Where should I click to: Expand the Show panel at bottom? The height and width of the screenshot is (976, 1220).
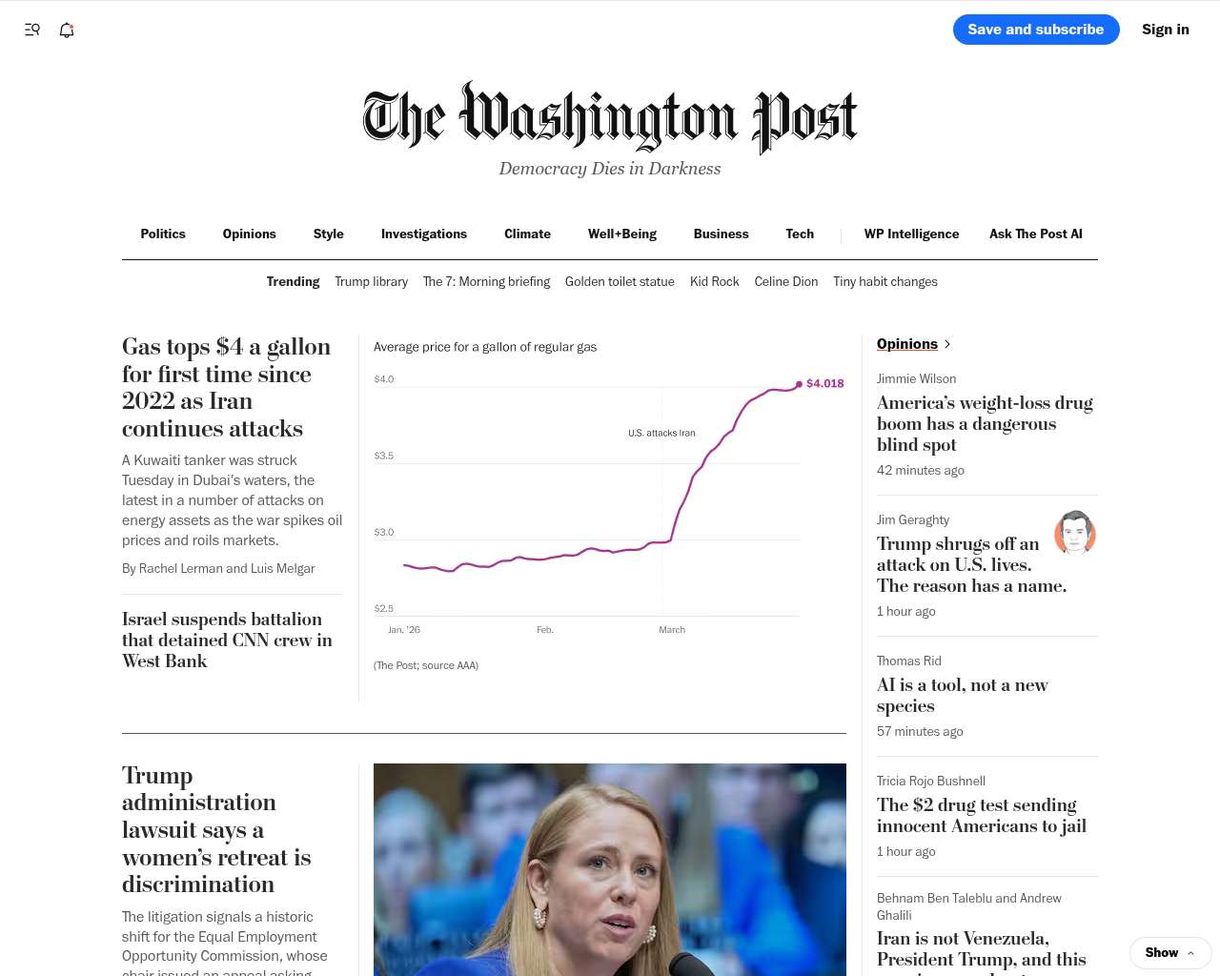click(1169, 952)
